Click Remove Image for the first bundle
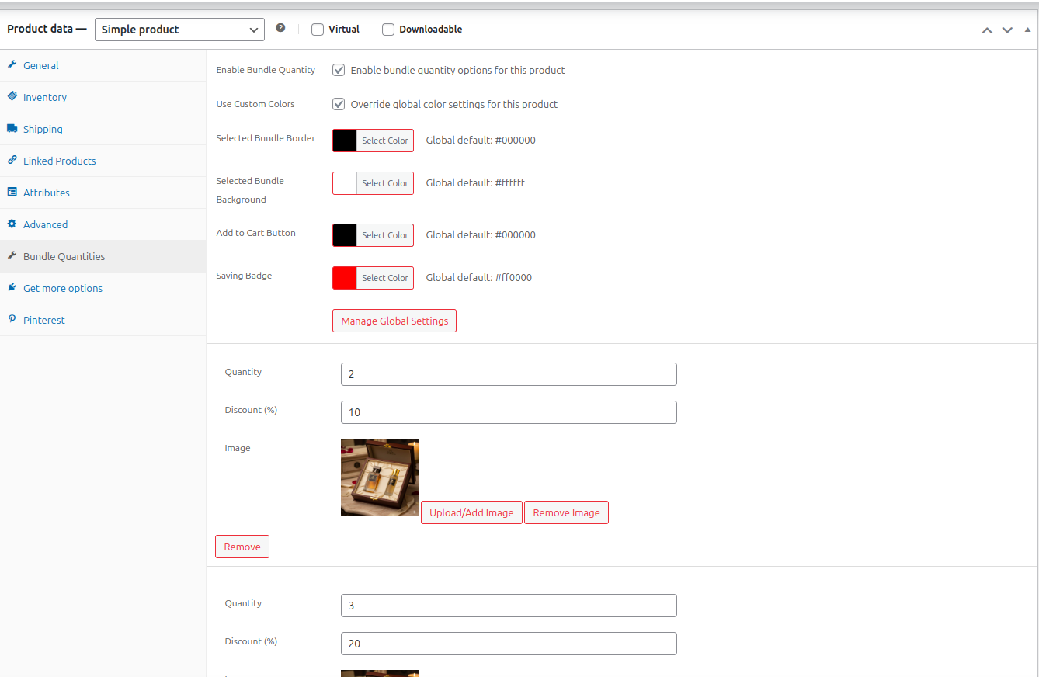 tap(566, 512)
